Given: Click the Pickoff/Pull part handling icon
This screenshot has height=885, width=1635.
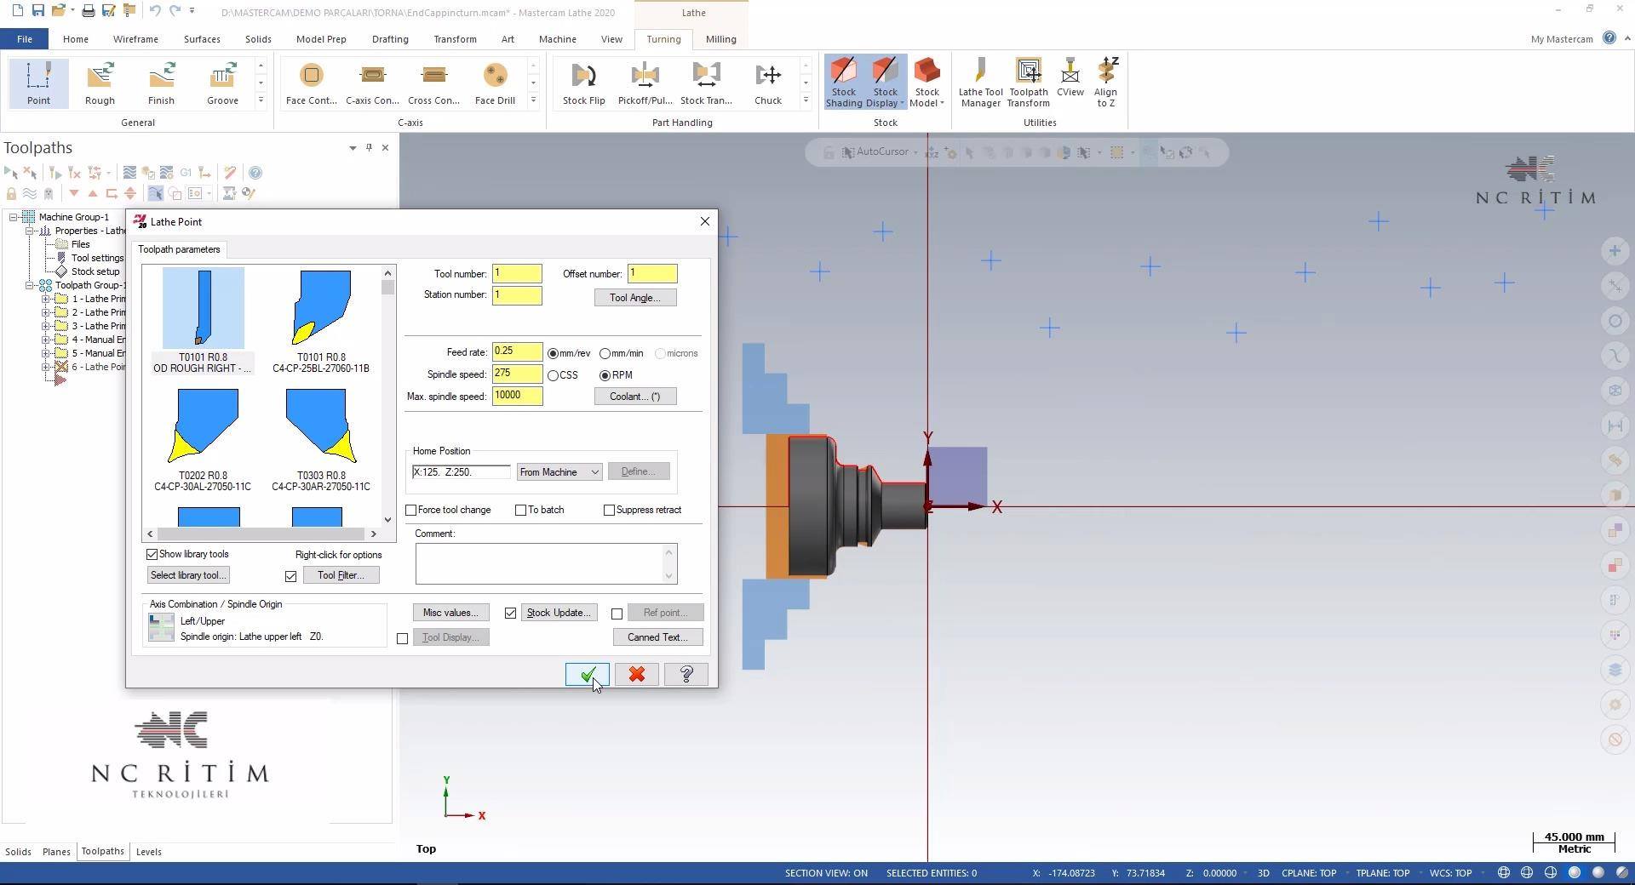Looking at the screenshot, I should pyautogui.click(x=645, y=83).
